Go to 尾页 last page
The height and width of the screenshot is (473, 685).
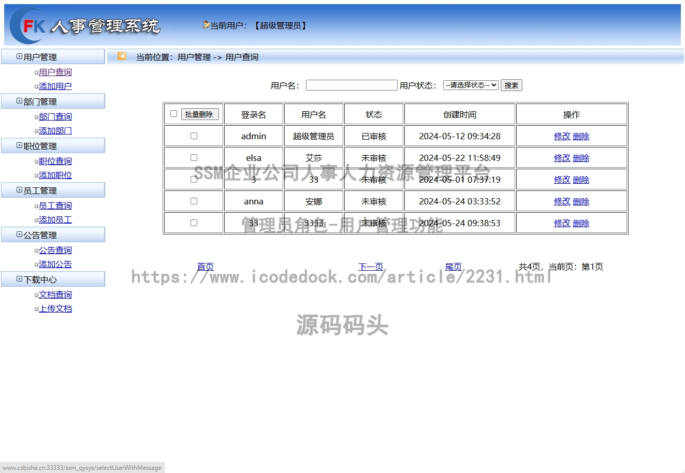454,267
